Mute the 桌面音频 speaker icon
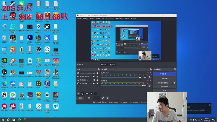217x122 pixels. pos(145,86)
